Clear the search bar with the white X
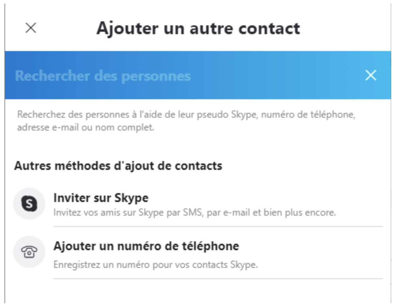This screenshot has width=398, height=308. pos(371,75)
